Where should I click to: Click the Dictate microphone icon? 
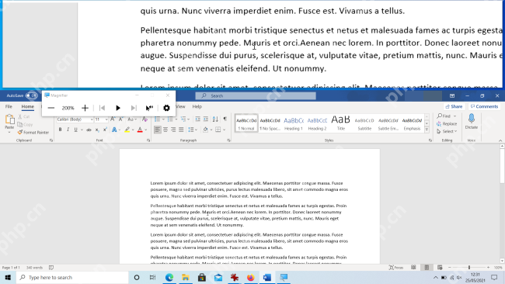click(x=471, y=119)
